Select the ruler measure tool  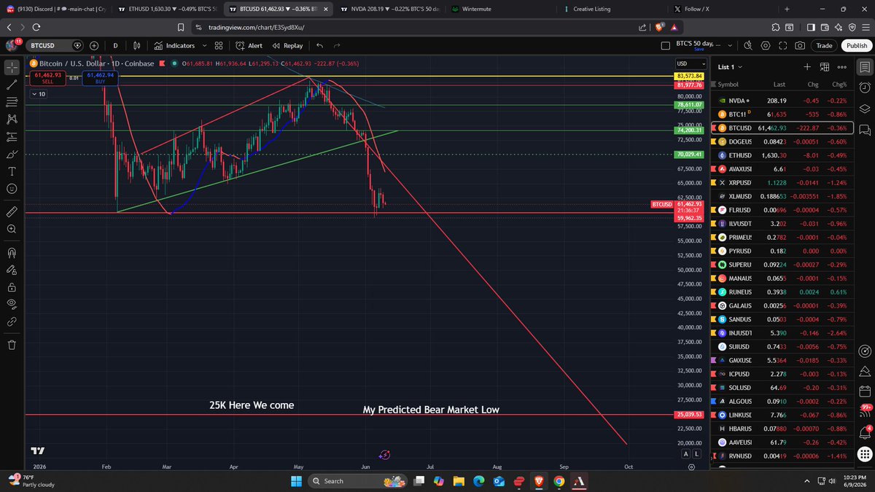(12, 211)
